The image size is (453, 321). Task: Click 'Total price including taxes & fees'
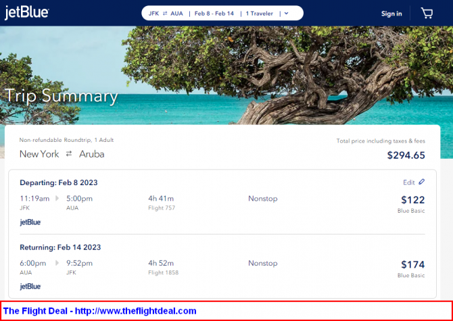(381, 141)
